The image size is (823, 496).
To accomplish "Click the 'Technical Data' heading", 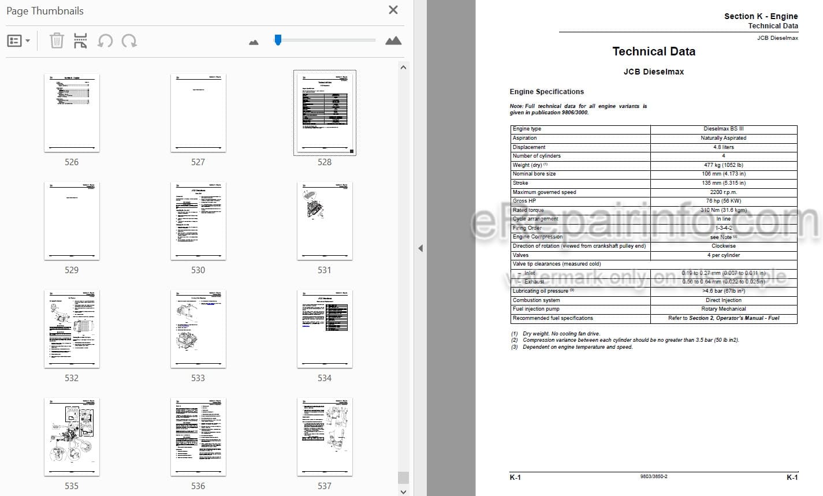I will coord(654,51).
